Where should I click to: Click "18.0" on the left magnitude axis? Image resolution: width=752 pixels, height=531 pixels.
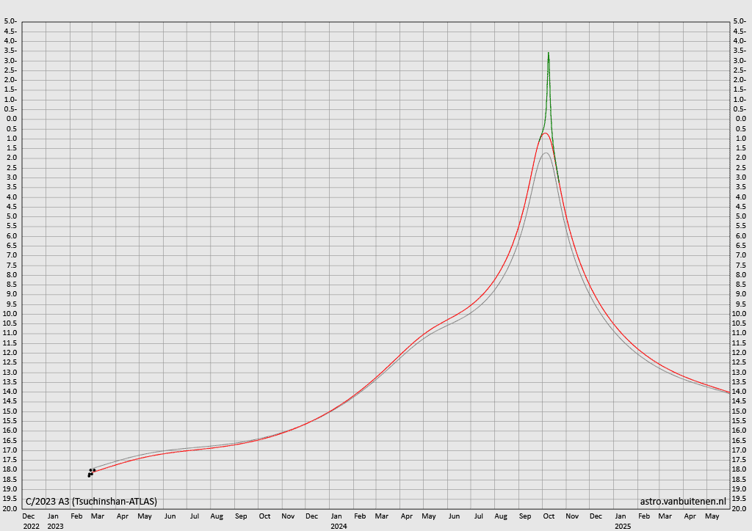tap(10, 469)
